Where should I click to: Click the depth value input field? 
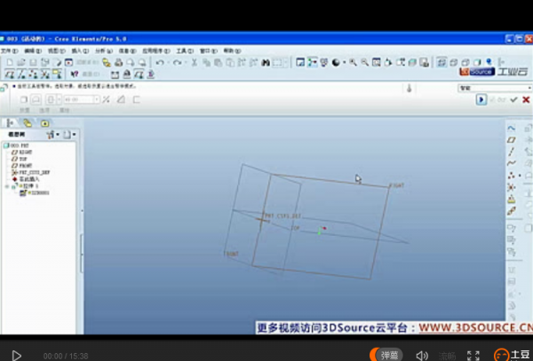(78, 99)
